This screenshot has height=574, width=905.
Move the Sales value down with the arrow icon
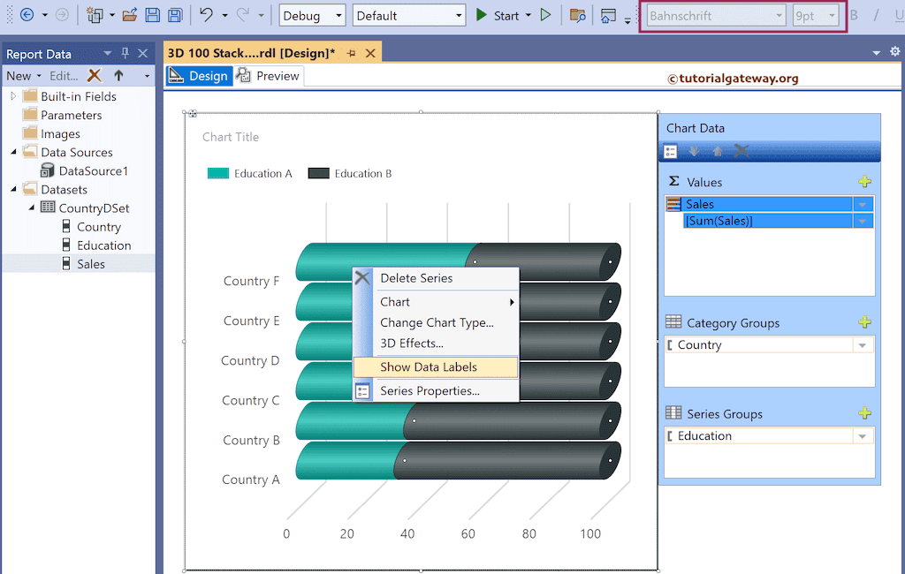[694, 151]
